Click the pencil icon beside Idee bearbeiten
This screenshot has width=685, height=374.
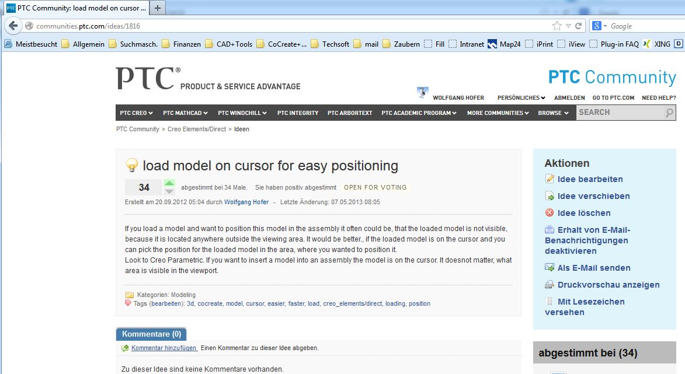550,179
